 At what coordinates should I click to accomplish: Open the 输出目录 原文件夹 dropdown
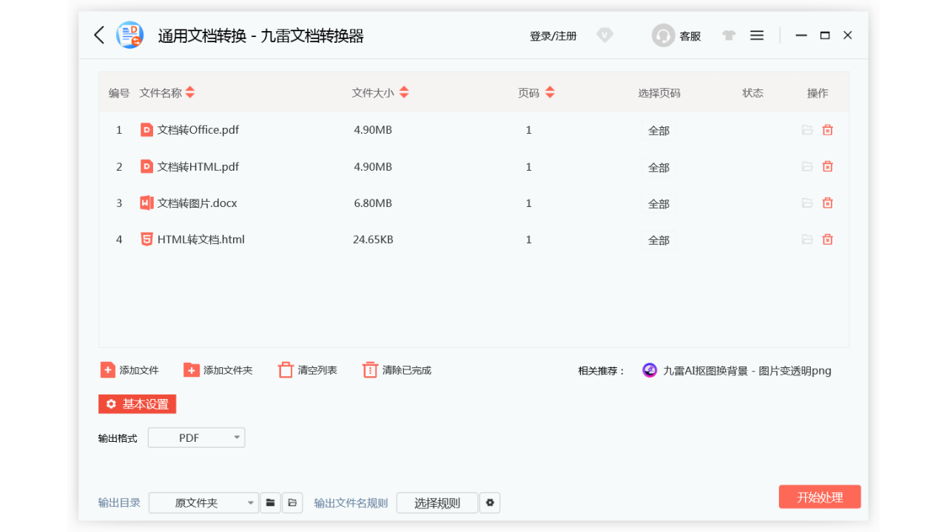[x=203, y=502]
